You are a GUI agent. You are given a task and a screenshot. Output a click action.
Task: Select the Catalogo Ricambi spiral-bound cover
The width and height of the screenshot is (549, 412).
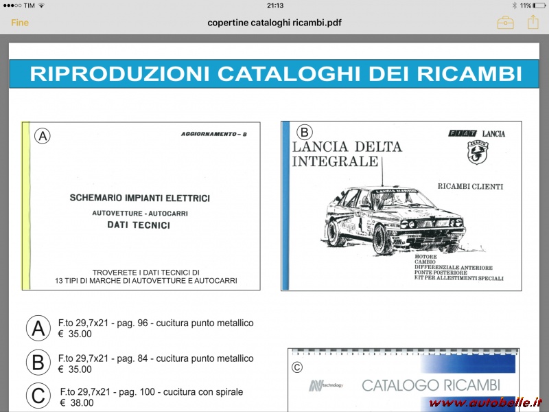pyautogui.click(x=404, y=381)
